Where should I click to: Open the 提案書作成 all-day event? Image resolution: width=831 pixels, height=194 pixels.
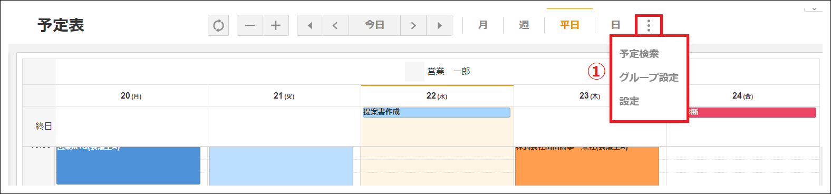[437, 112]
